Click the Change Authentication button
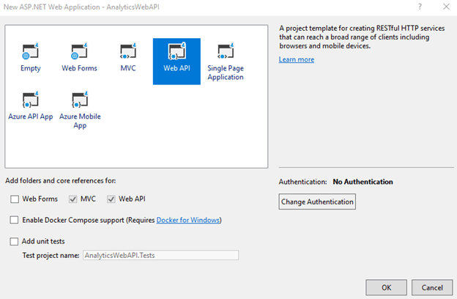The height and width of the screenshot is (299, 457). [x=317, y=202]
